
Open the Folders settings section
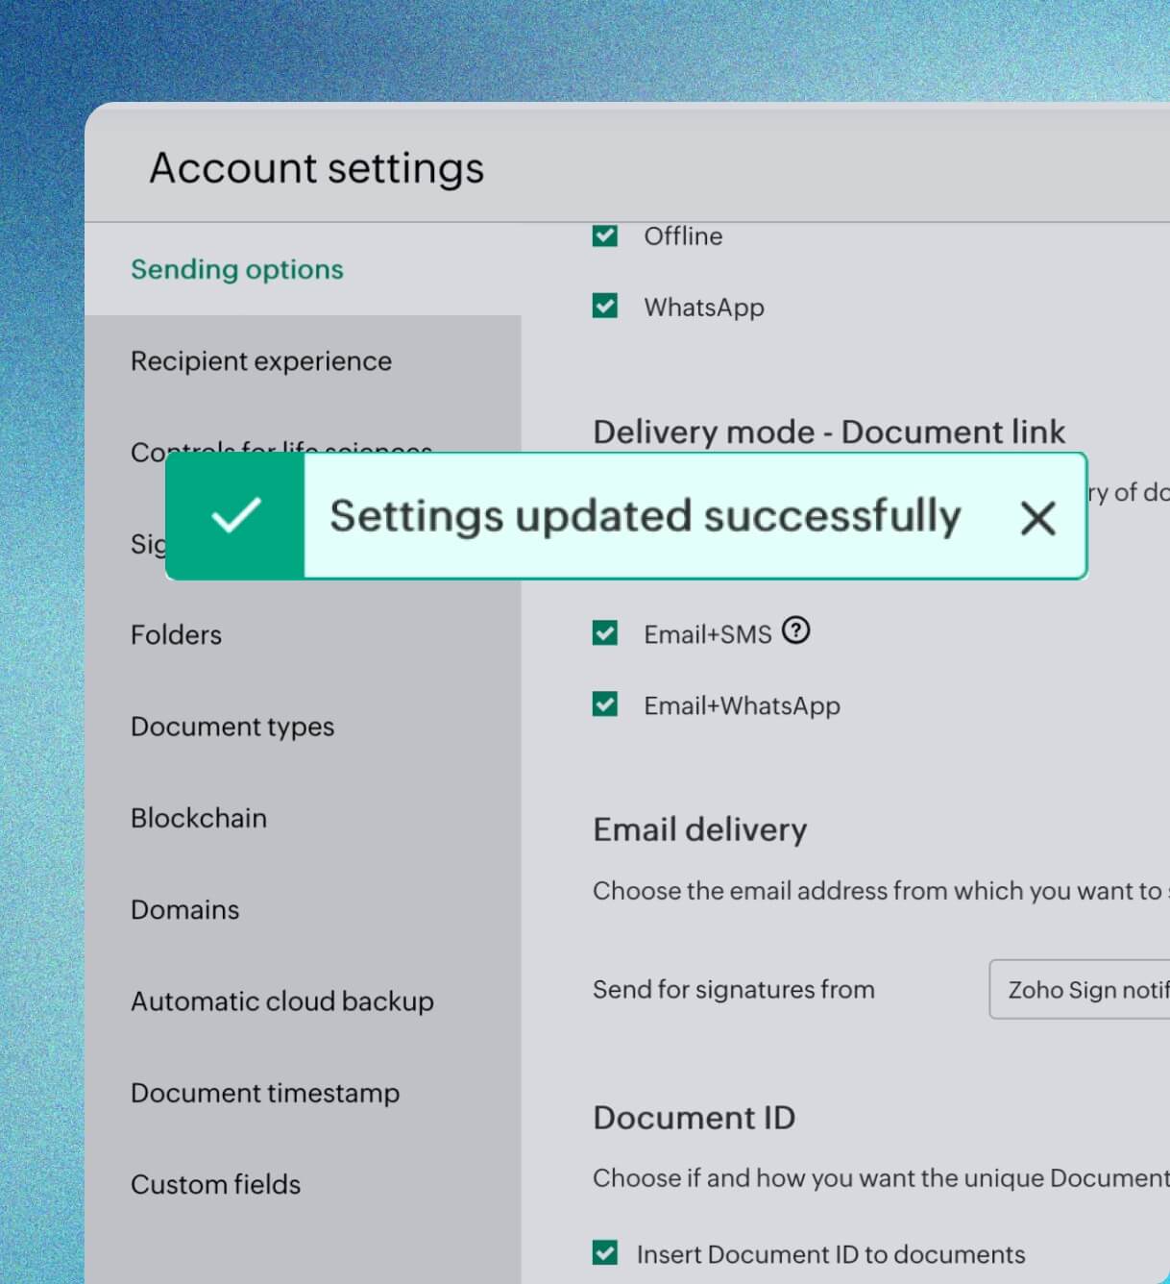click(176, 634)
